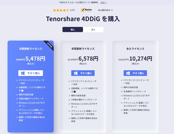Image resolution: width=174 pixels, height=134 pixels.
Task: Click the crossed-out 11,840円 price
Action: tap(73, 60)
